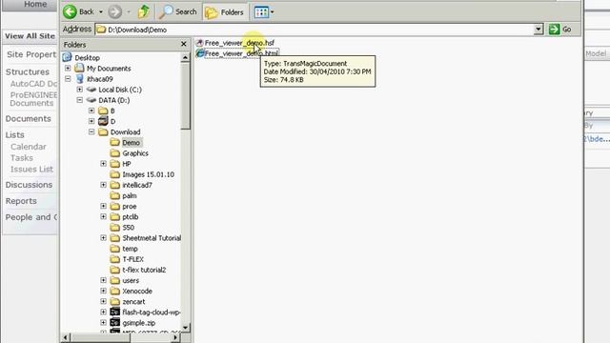Select the S50 folder

[128, 228]
